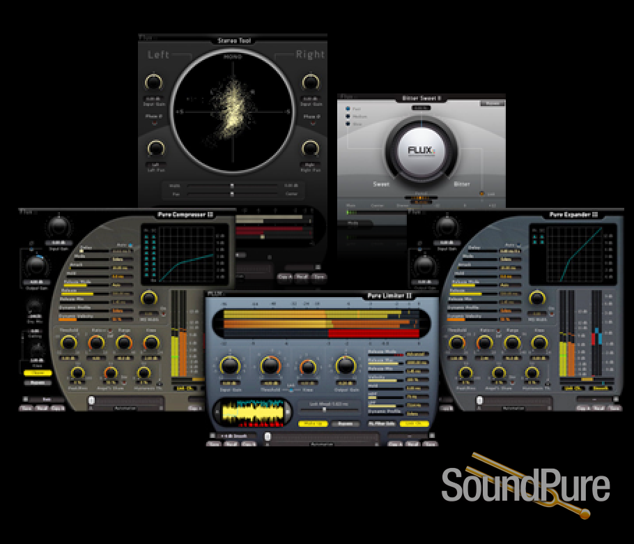Viewport: 634px width, 544px height.
Task: Click the Bypass button in Pure Compressor II
Action: (38, 382)
